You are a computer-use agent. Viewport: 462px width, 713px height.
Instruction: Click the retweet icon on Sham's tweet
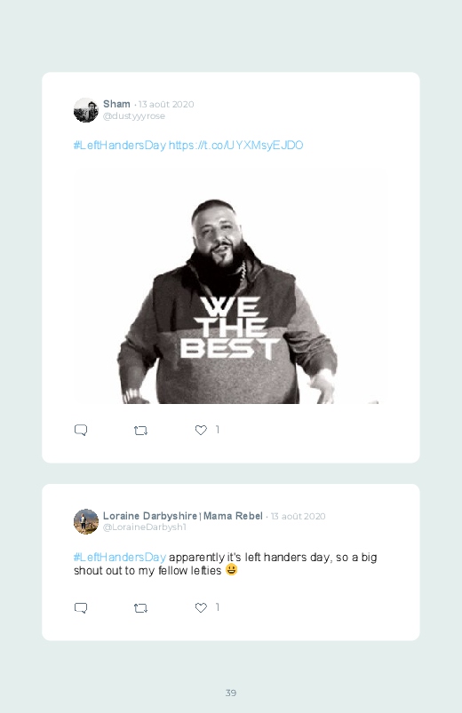tap(140, 430)
